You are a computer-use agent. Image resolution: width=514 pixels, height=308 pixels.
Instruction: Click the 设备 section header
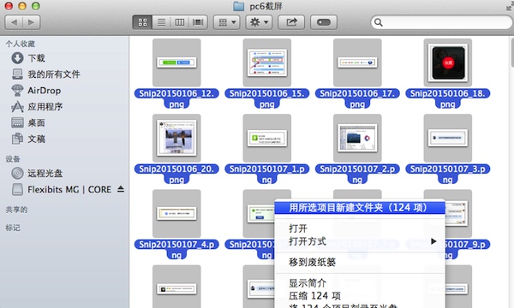coord(13,159)
